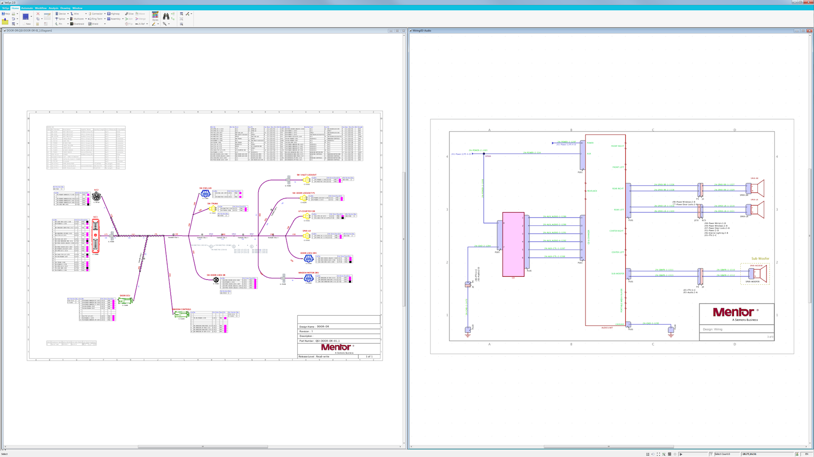Viewport: 814px width, 457px height.
Task: Expand the Device dropdown arrow
Action: 68,14
